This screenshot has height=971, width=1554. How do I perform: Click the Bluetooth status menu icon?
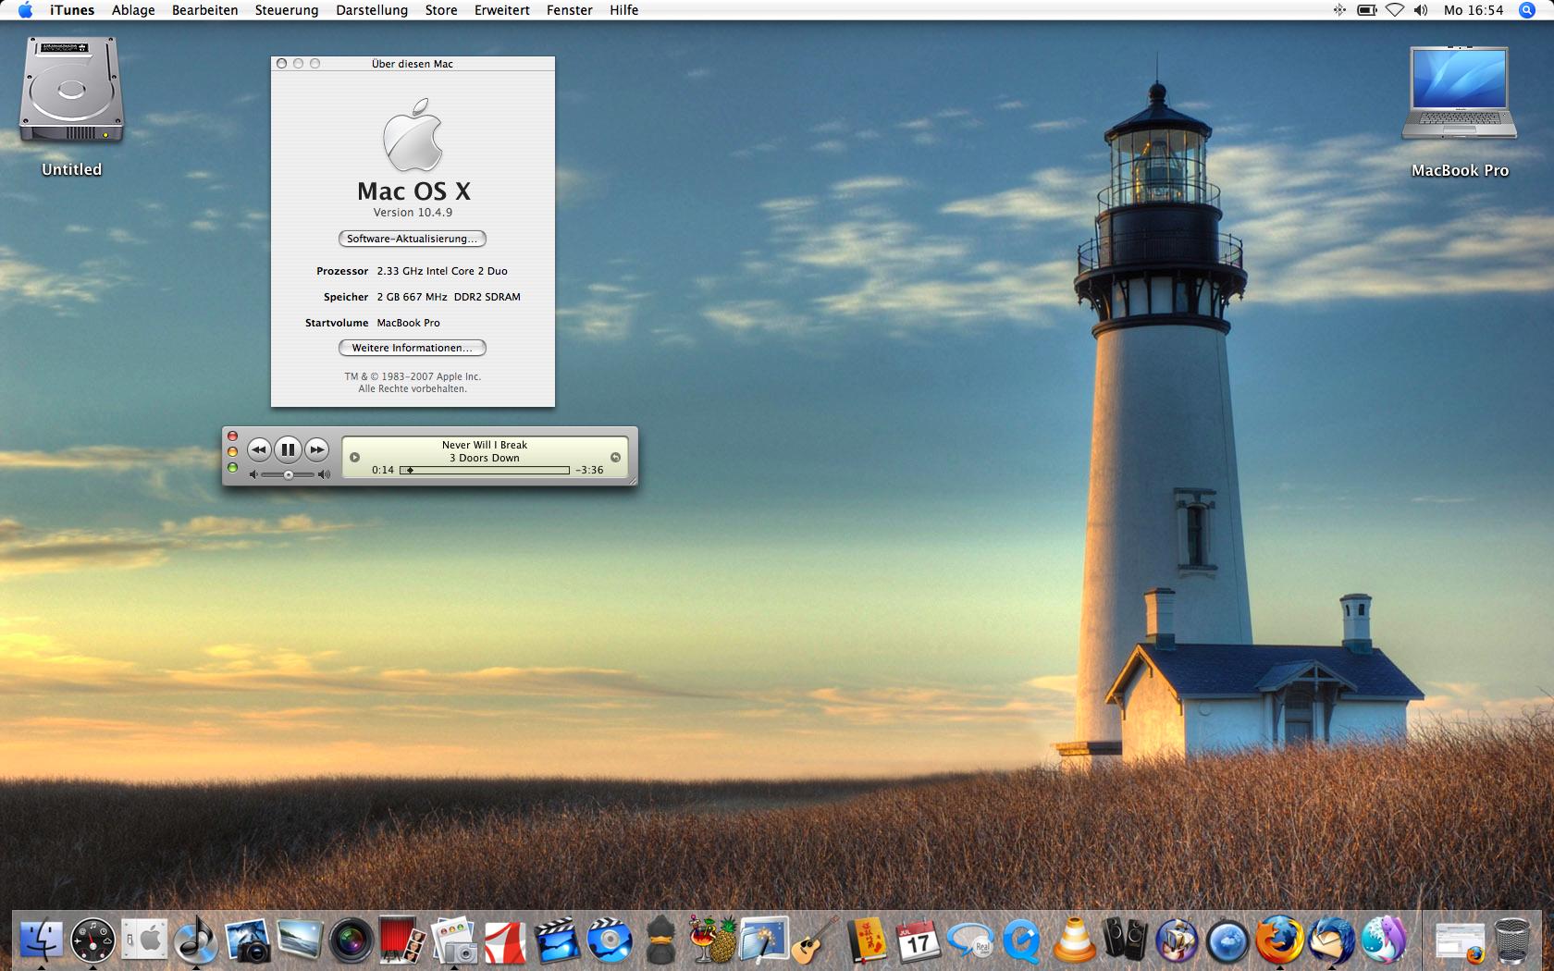coord(1339,10)
